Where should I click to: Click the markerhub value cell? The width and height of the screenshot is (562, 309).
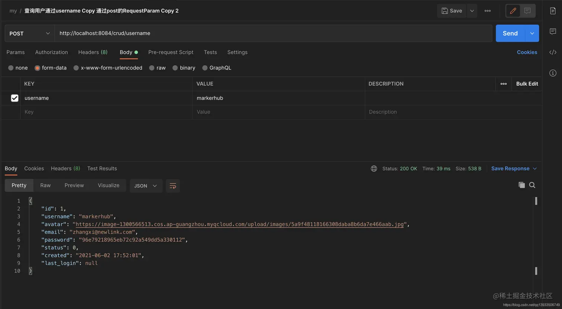278,98
